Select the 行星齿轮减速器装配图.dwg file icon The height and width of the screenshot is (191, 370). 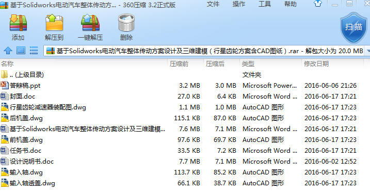pyautogui.click(x=4, y=107)
